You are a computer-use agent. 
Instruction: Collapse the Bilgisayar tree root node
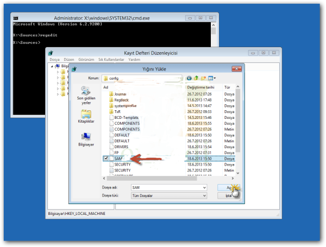52,66
